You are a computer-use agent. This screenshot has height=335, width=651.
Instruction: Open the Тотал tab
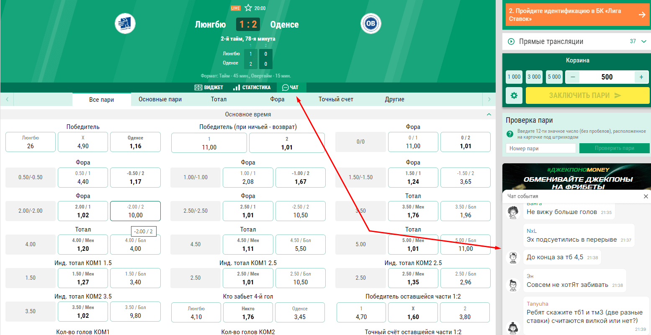point(219,99)
